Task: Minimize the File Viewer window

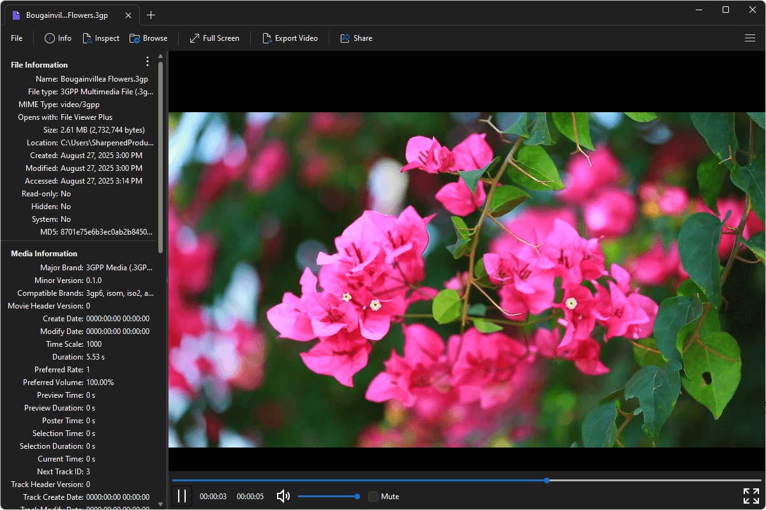Action: (700, 10)
